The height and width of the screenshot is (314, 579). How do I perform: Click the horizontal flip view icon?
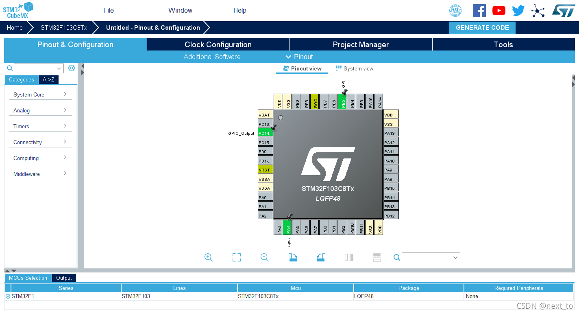(349, 257)
